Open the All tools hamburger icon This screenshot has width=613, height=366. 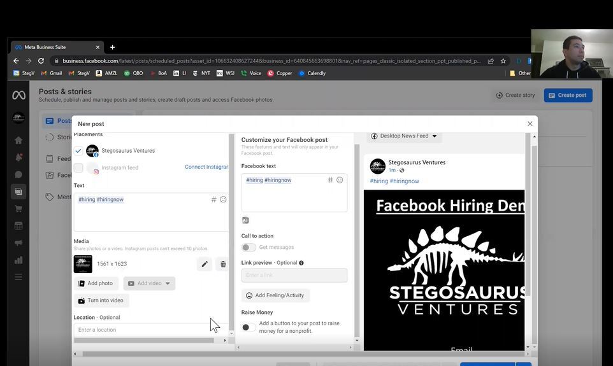pos(18,277)
